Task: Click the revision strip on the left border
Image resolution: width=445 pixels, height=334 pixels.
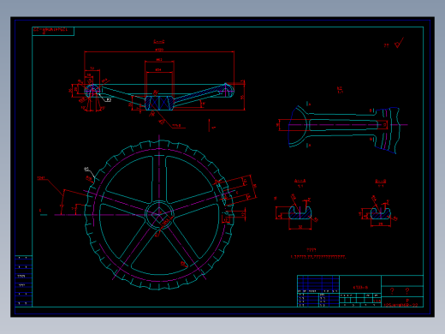Action: pyautogui.click(x=23, y=281)
